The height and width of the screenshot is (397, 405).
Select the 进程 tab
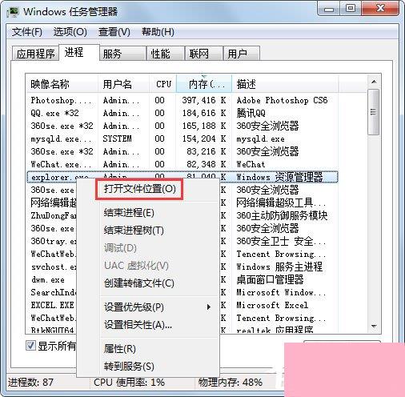78,52
